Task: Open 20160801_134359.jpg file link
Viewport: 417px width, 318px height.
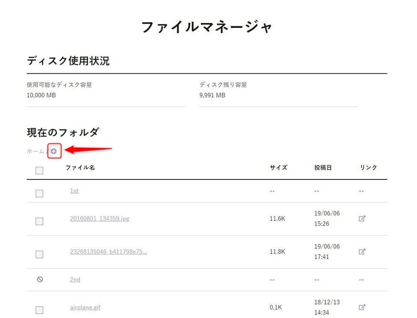Action: (99, 219)
